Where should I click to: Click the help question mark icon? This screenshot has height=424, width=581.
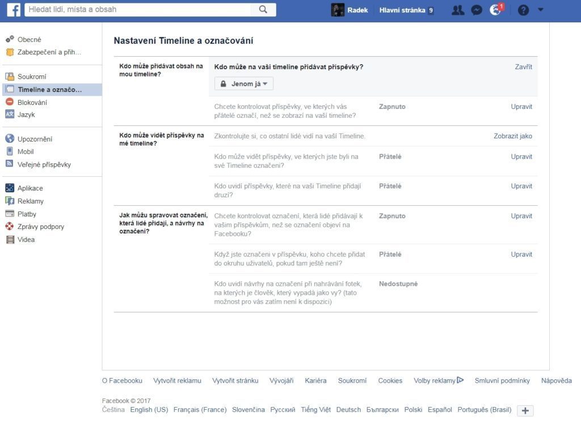(x=523, y=10)
